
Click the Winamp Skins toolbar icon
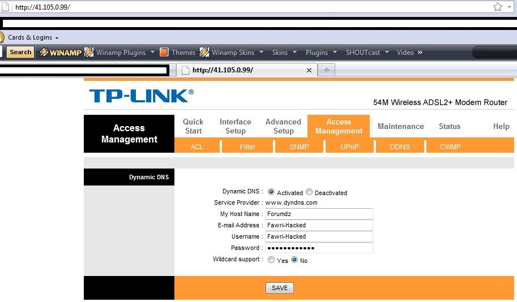tap(204, 52)
